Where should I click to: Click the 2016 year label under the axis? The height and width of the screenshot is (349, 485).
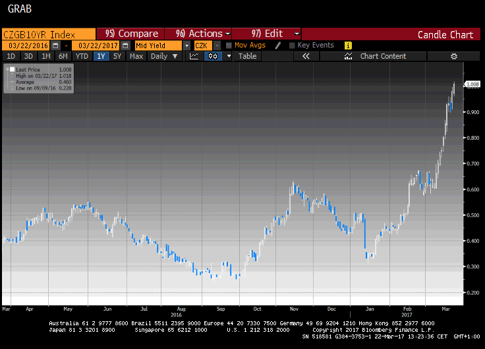coord(176,315)
